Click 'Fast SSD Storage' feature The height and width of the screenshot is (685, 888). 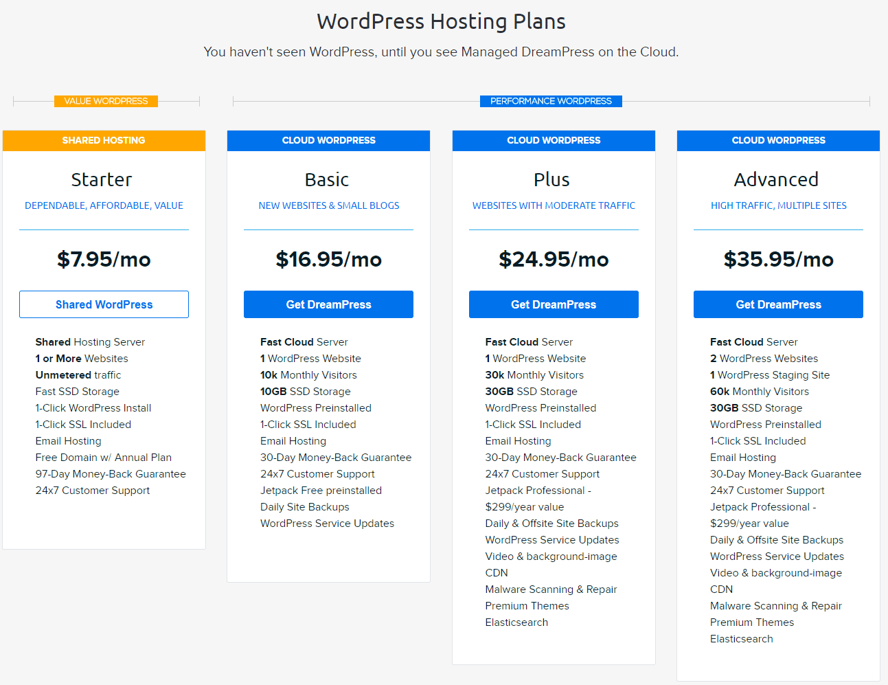click(x=78, y=391)
